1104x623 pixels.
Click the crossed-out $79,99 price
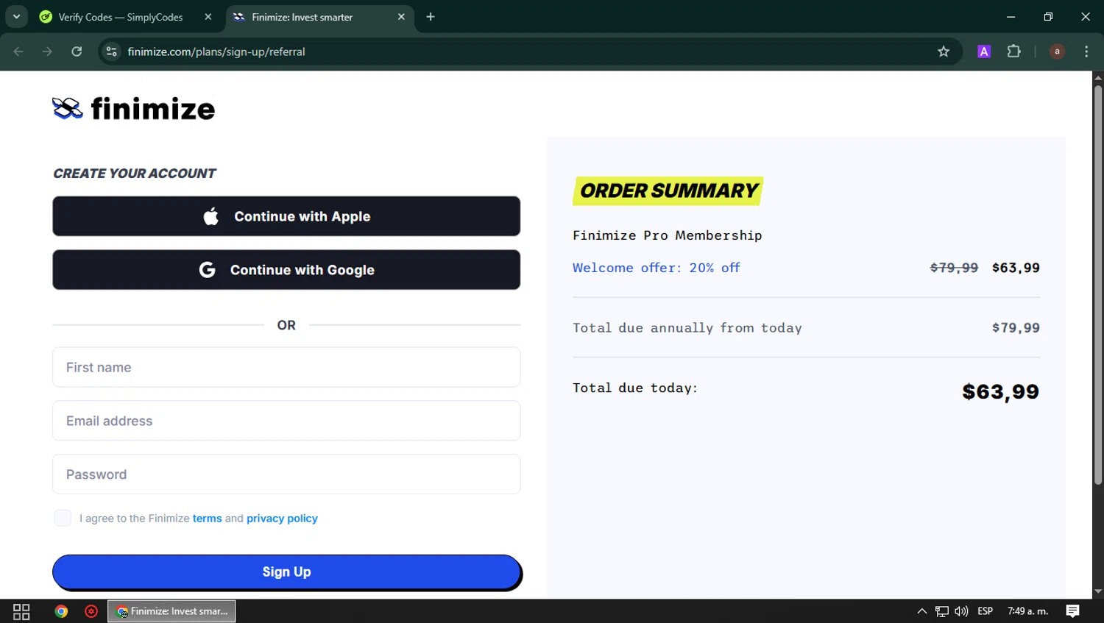click(x=954, y=268)
